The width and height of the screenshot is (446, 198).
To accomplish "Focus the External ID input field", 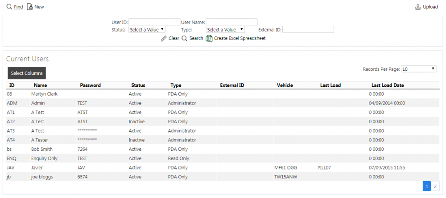I will pos(308,29).
